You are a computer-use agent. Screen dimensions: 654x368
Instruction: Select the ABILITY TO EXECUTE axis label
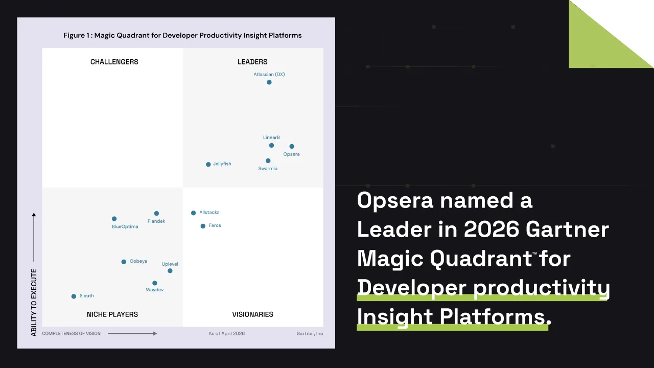click(34, 303)
